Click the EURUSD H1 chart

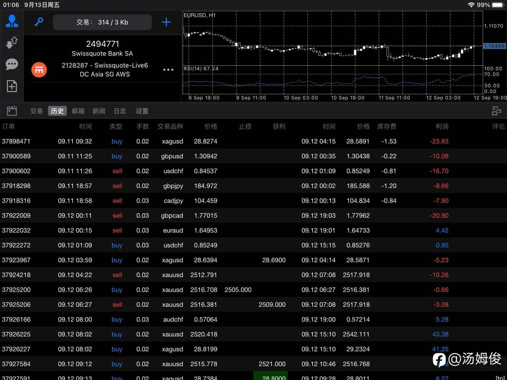pos(333,56)
